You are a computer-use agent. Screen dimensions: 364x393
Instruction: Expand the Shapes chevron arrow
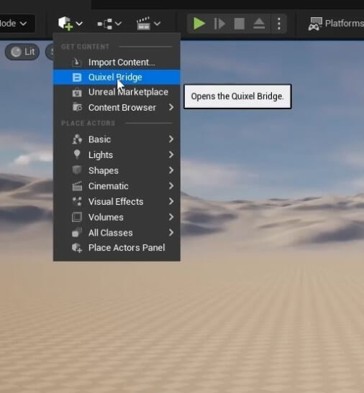[x=171, y=170]
